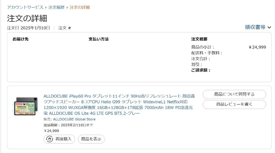
Task: Click the 注文の詳細 breadcrumb entry
Action: (x=79, y=8)
